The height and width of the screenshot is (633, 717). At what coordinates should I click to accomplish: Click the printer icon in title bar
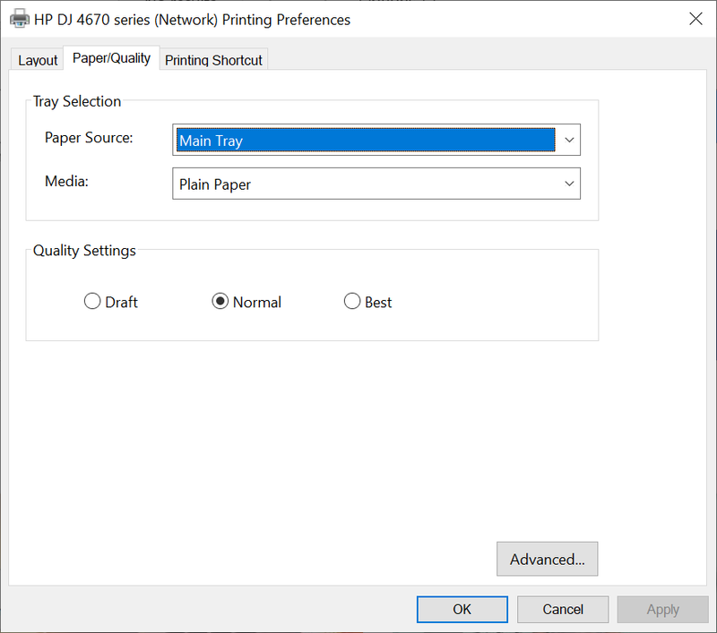pos(19,19)
